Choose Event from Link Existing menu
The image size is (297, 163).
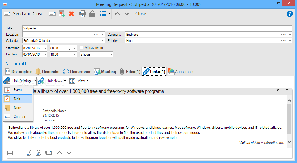click(18, 90)
